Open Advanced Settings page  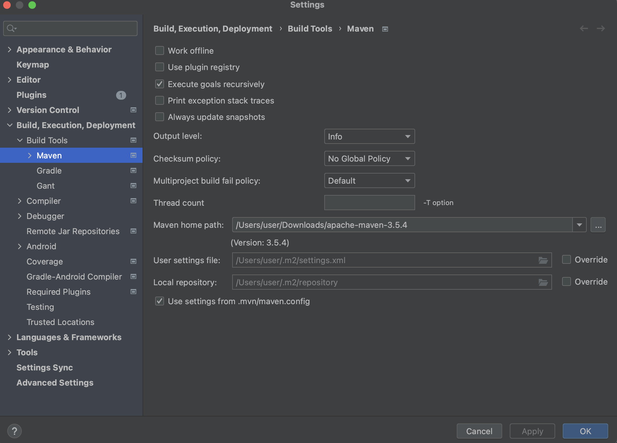(x=55, y=383)
